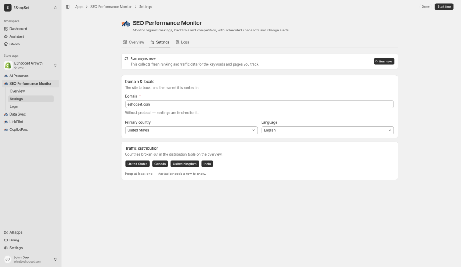
Task: Click the Data Sync app icon
Action: (5, 114)
